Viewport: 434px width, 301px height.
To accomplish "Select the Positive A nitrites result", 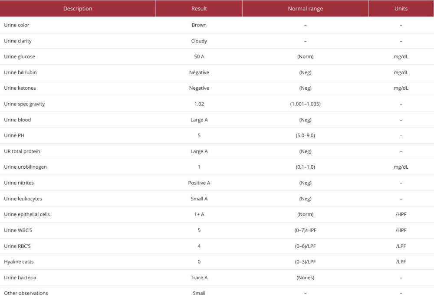I will [199, 183].
